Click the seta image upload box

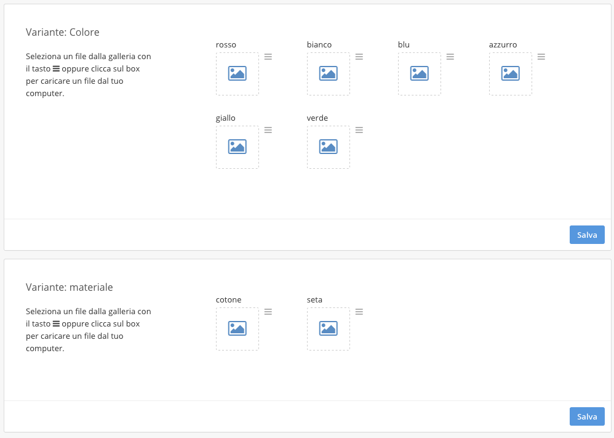tap(329, 329)
